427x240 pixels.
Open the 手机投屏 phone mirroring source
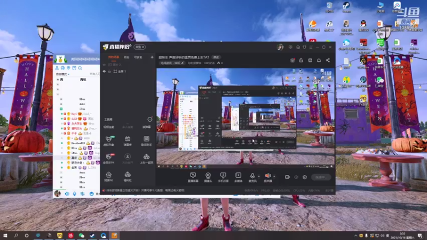223,175
